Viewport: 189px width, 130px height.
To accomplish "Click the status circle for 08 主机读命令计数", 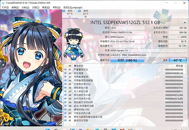I will tap(65, 95).
